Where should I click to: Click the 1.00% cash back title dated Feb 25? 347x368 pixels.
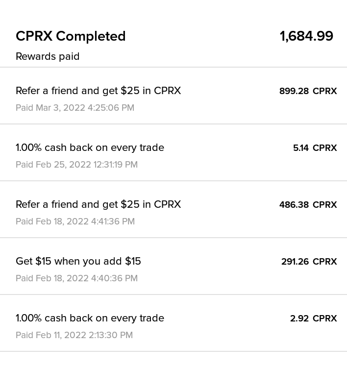coord(90,147)
